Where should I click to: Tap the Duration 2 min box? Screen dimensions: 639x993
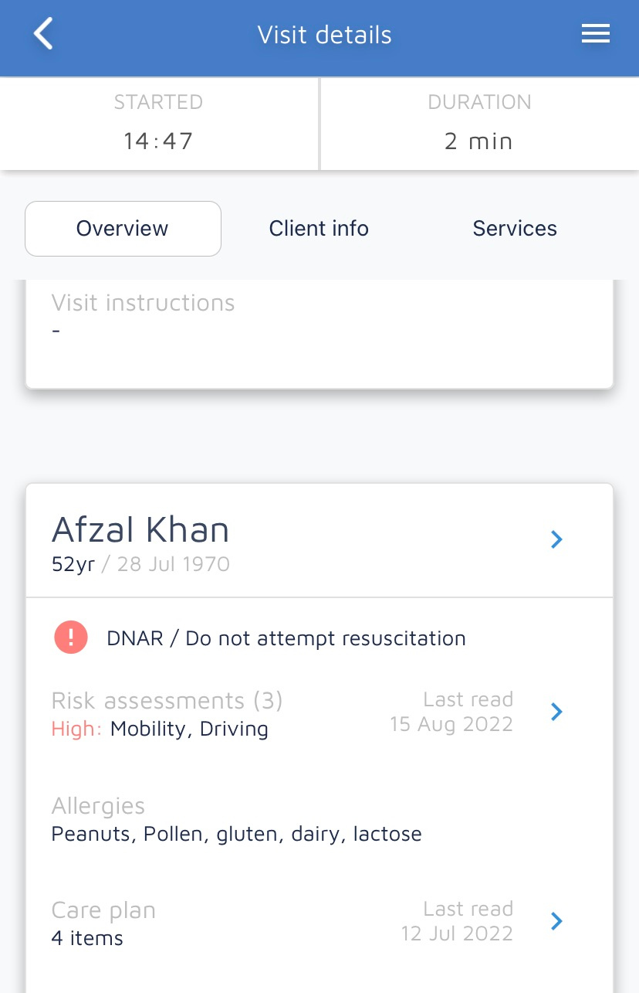[x=479, y=124]
